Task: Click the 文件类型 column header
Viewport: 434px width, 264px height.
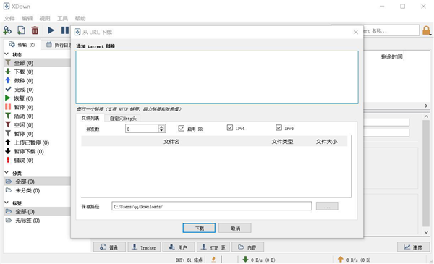Action: (282, 142)
